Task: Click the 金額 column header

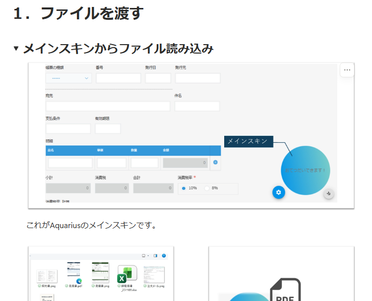Action: point(166,150)
